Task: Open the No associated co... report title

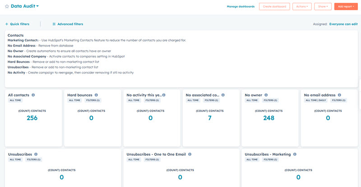Action: (x=202, y=95)
